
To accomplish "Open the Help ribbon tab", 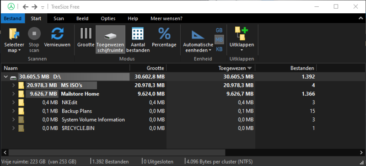I will tap(133, 18).
